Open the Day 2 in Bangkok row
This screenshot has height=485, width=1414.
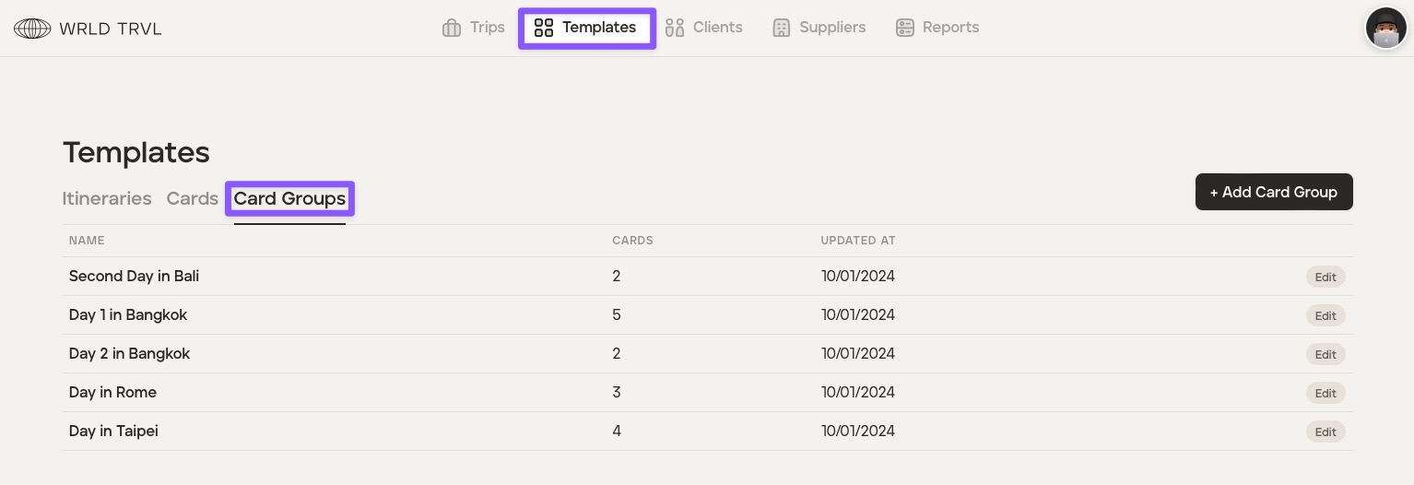[129, 354]
